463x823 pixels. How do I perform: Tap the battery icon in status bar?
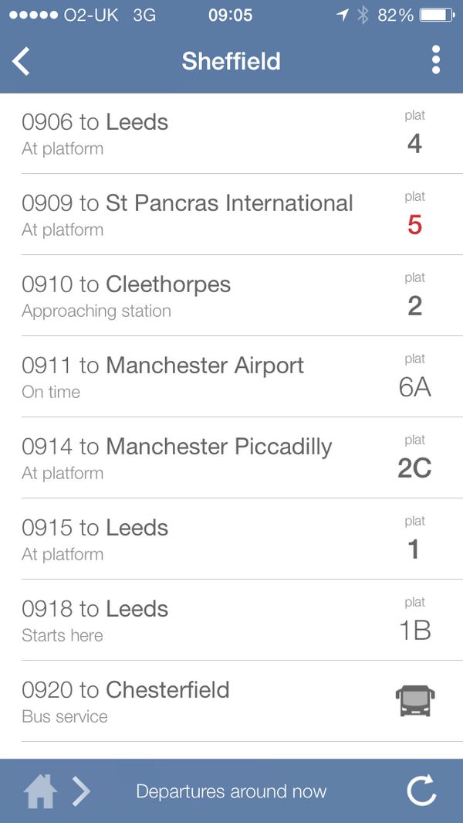[437, 15]
